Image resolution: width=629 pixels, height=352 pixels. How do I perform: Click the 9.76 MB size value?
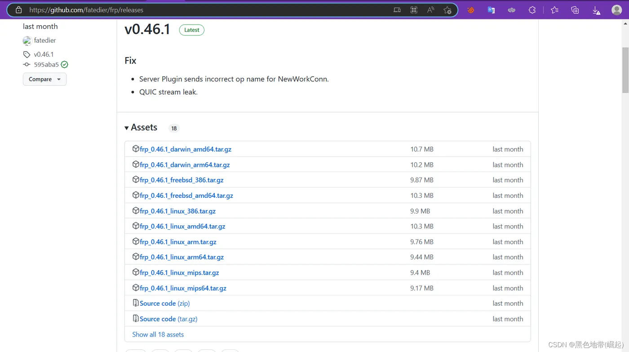point(421,242)
